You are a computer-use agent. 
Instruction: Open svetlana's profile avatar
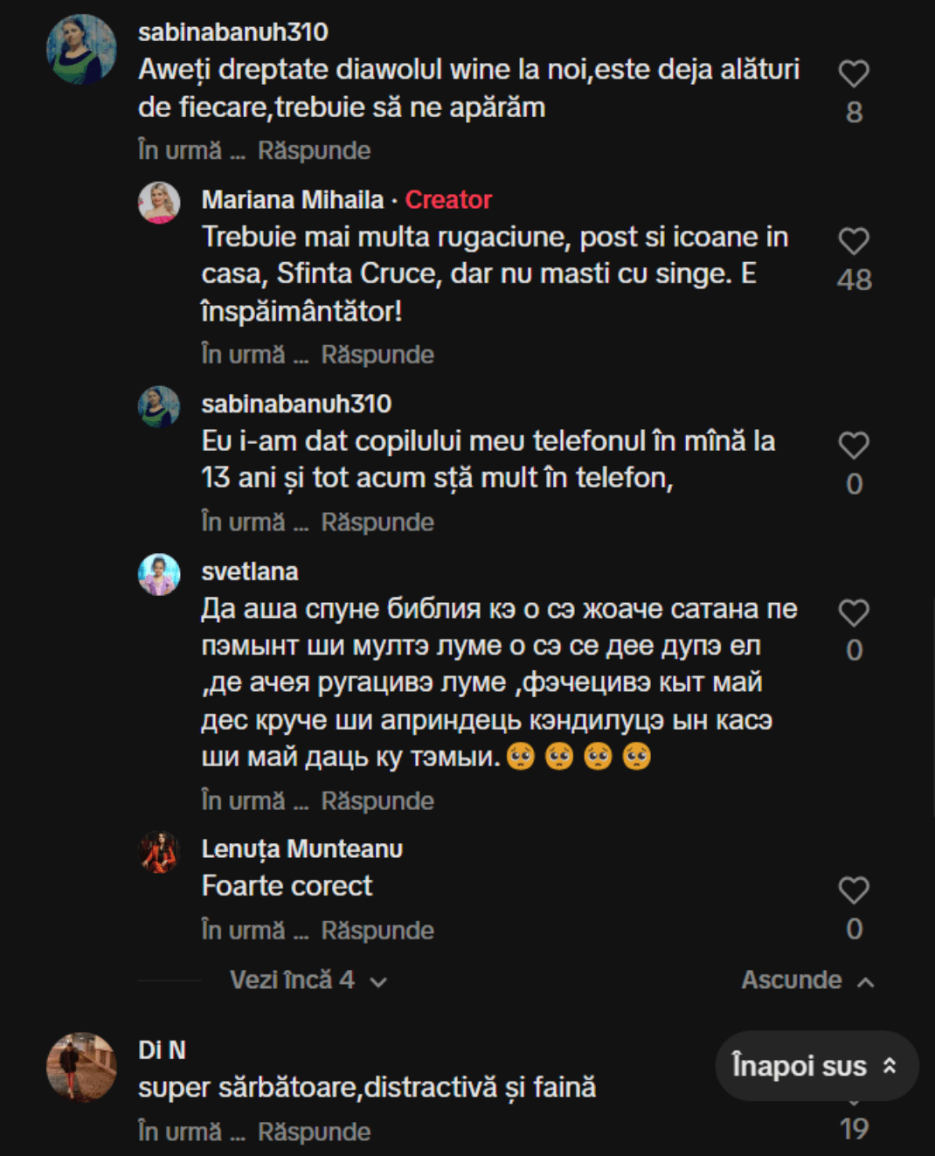pyautogui.click(x=159, y=574)
